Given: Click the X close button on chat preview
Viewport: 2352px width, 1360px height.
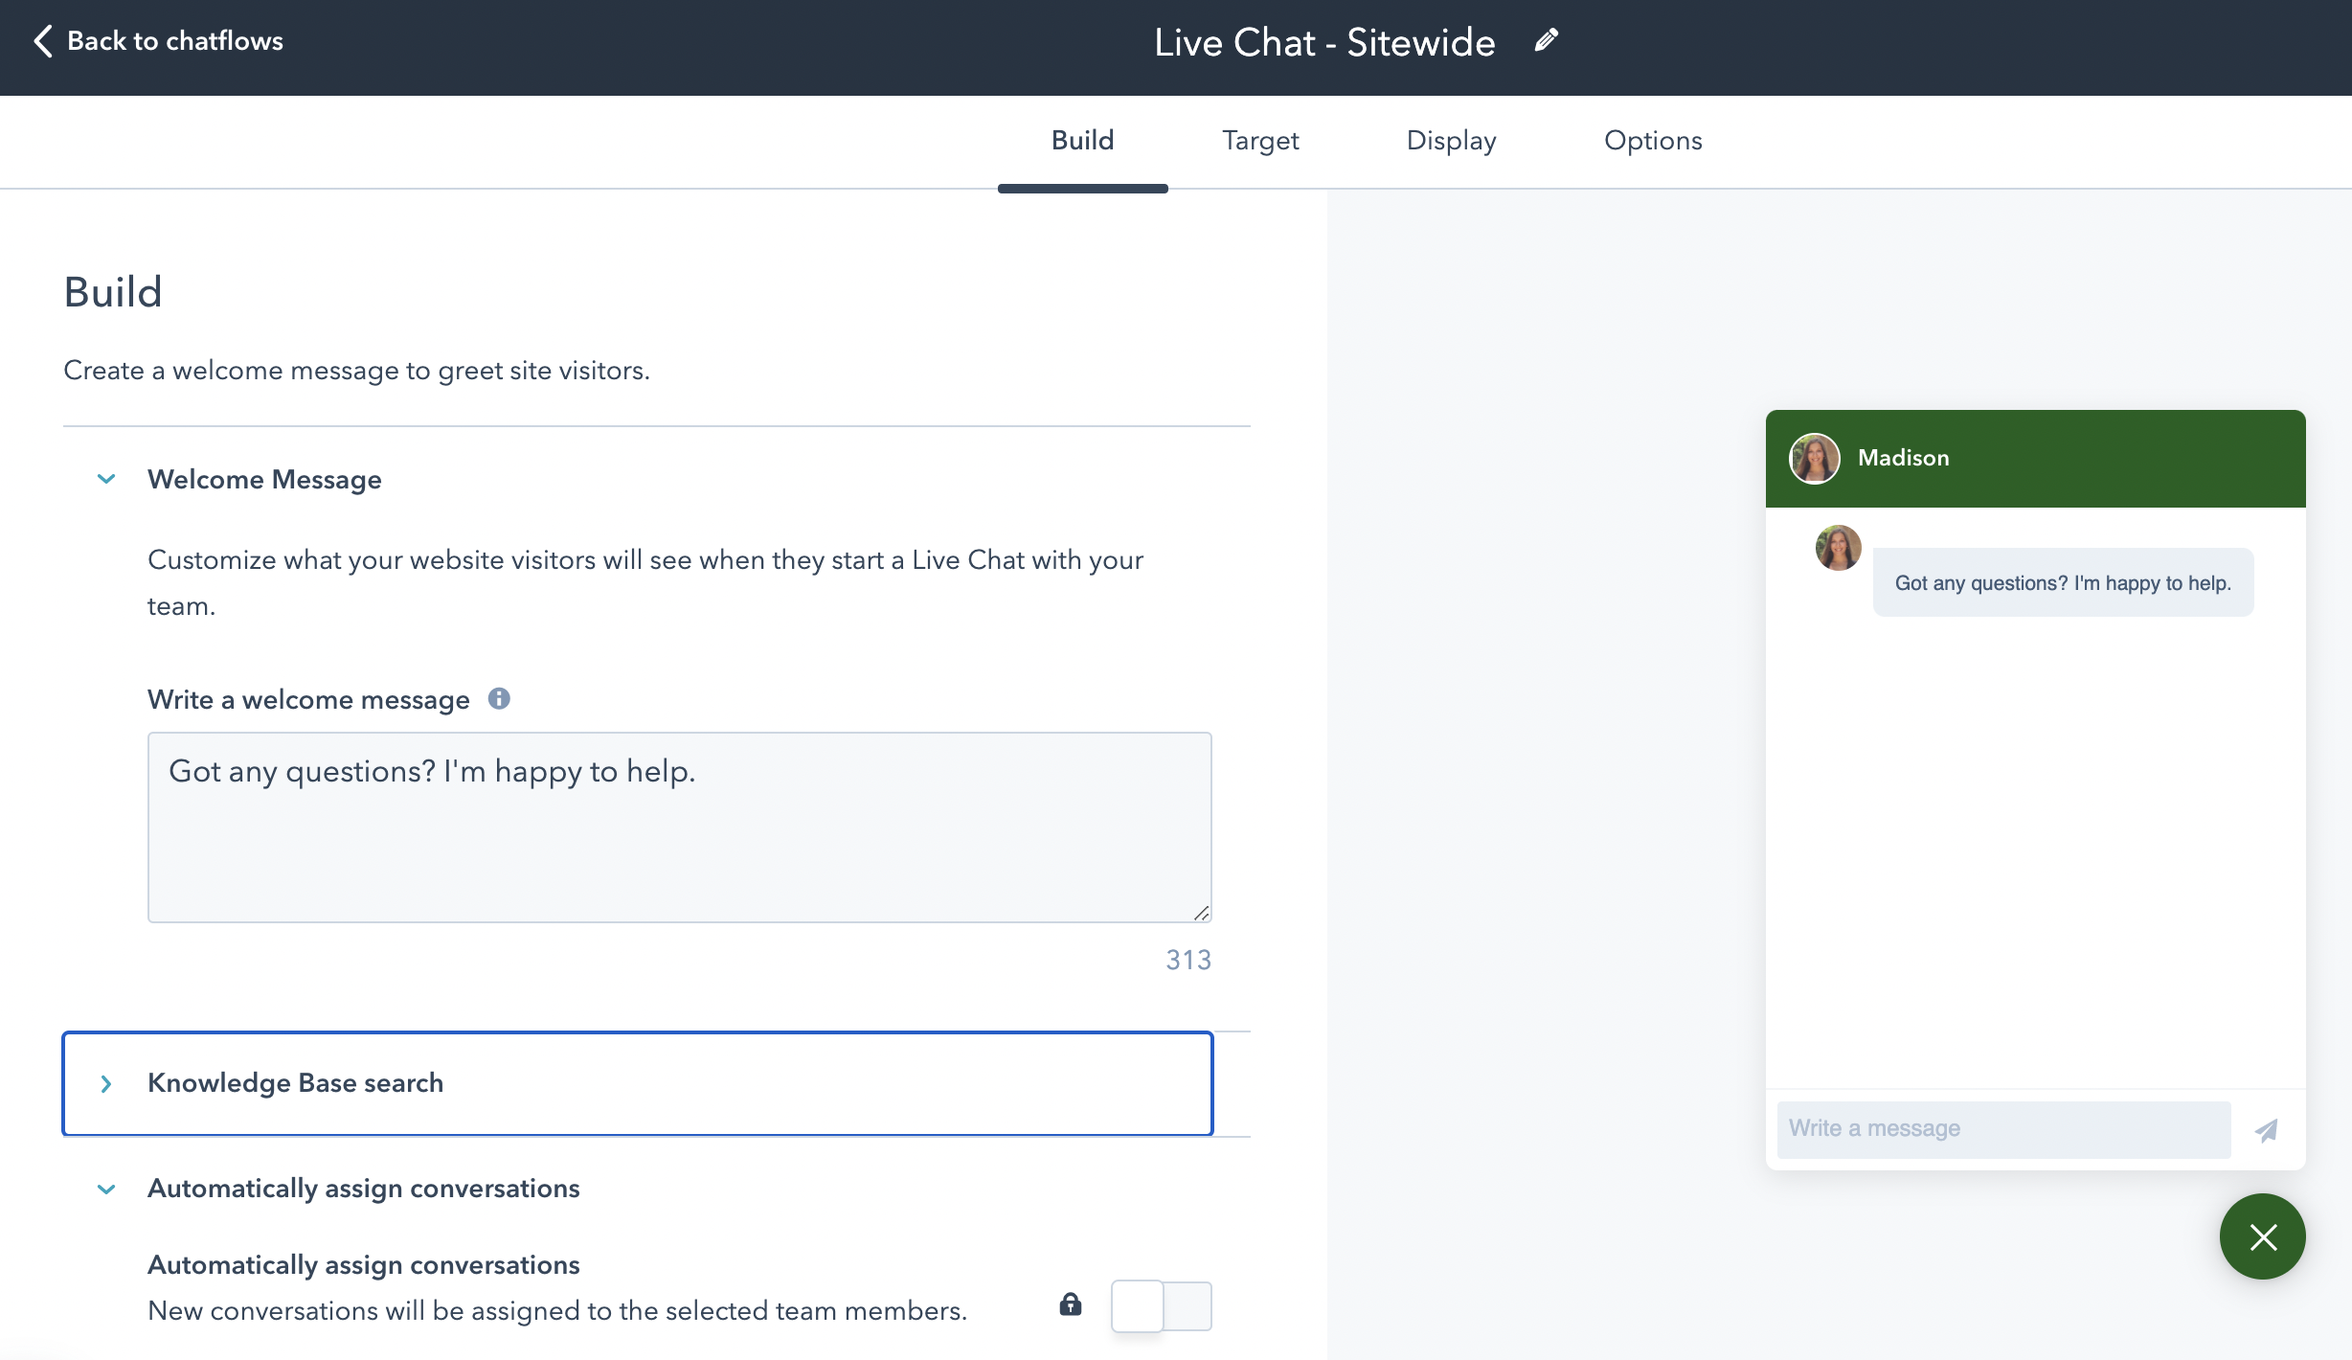Looking at the screenshot, I should point(2263,1237).
